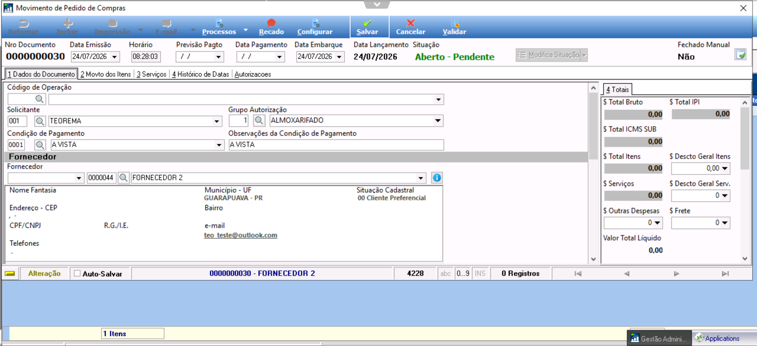The height and width of the screenshot is (346, 757).
Task: Open the teo_teste@outlook.com email link
Action: tap(241, 235)
